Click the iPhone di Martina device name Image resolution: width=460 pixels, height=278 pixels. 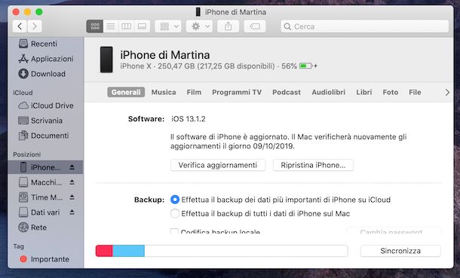point(165,55)
